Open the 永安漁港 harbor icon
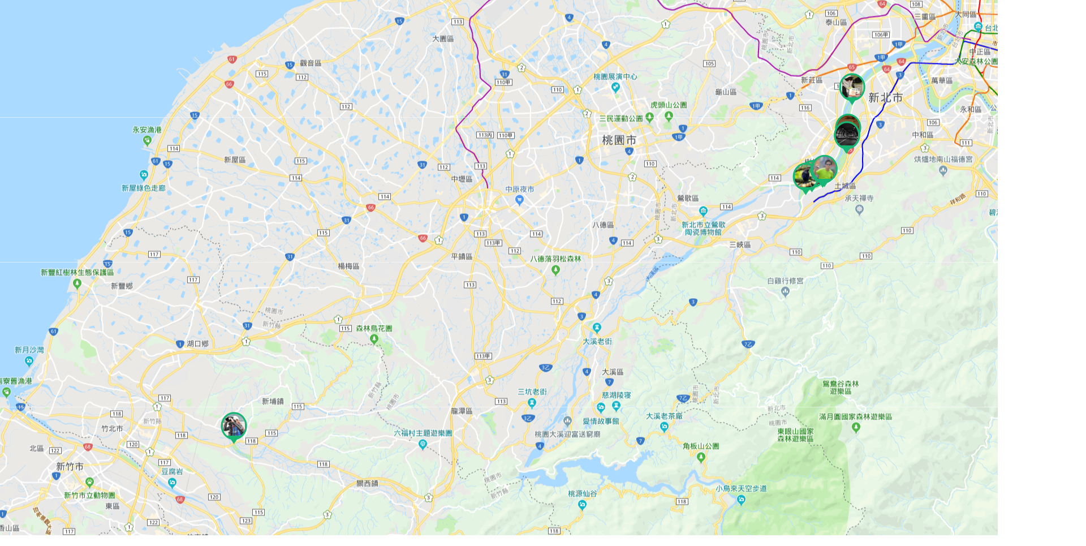This screenshot has height=546, width=1086. tap(147, 141)
